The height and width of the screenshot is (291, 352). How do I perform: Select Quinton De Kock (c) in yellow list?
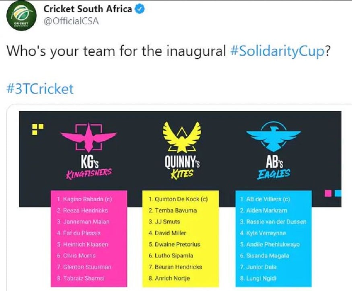[178, 199]
